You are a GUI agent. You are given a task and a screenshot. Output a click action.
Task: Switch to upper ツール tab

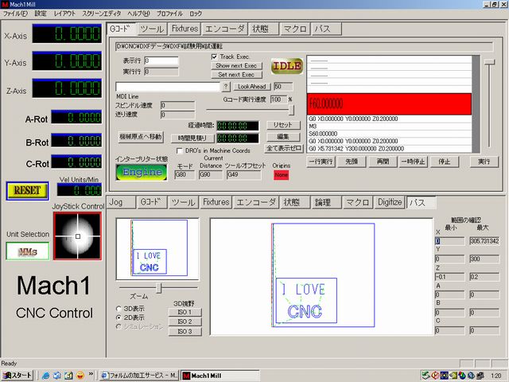point(152,29)
